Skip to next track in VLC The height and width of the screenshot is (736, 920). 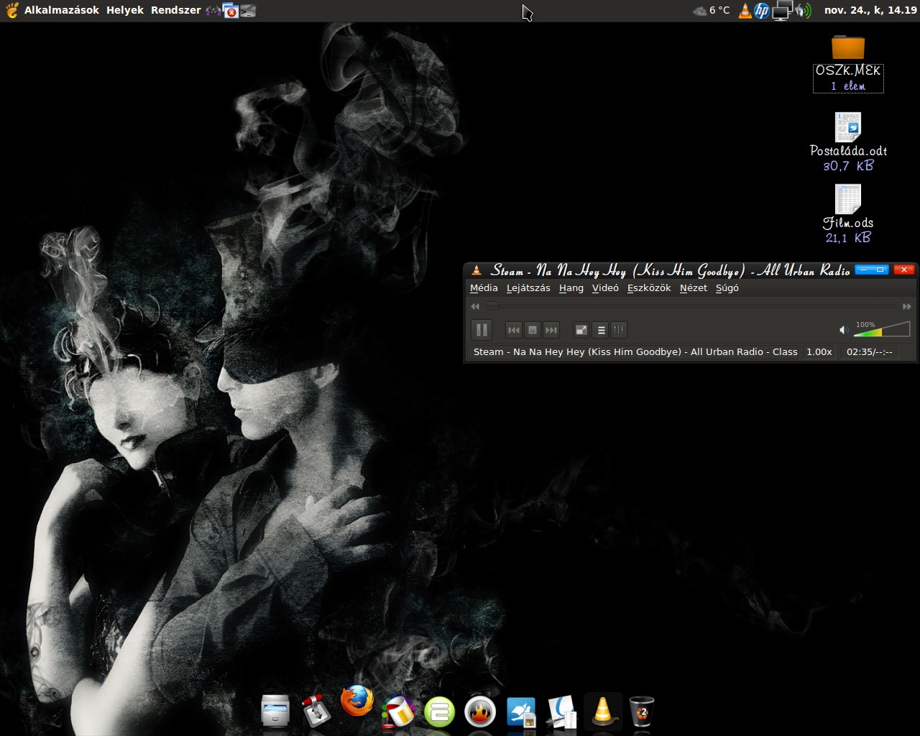point(551,330)
